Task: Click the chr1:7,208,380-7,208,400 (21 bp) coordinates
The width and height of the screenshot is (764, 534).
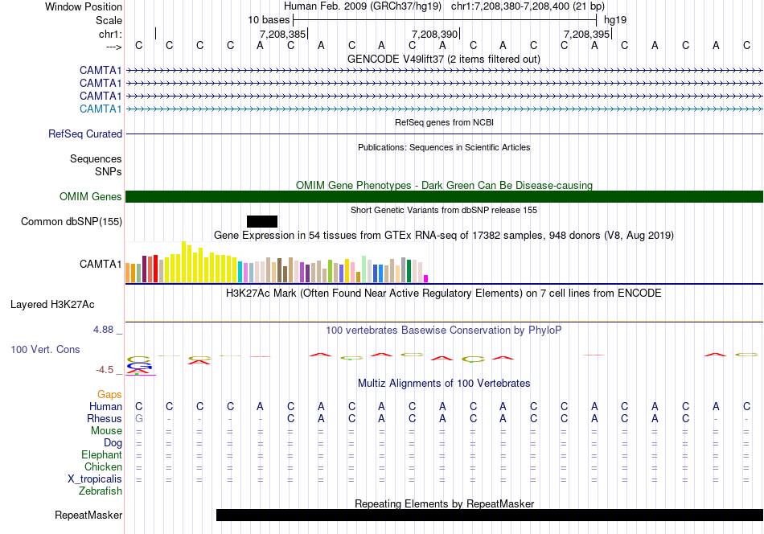Action: pyautogui.click(x=528, y=6)
